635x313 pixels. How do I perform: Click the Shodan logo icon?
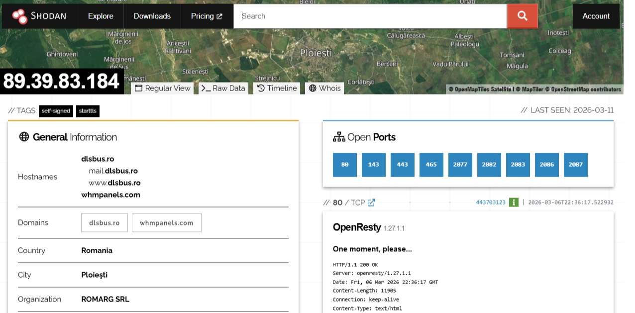tap(19, 16)
